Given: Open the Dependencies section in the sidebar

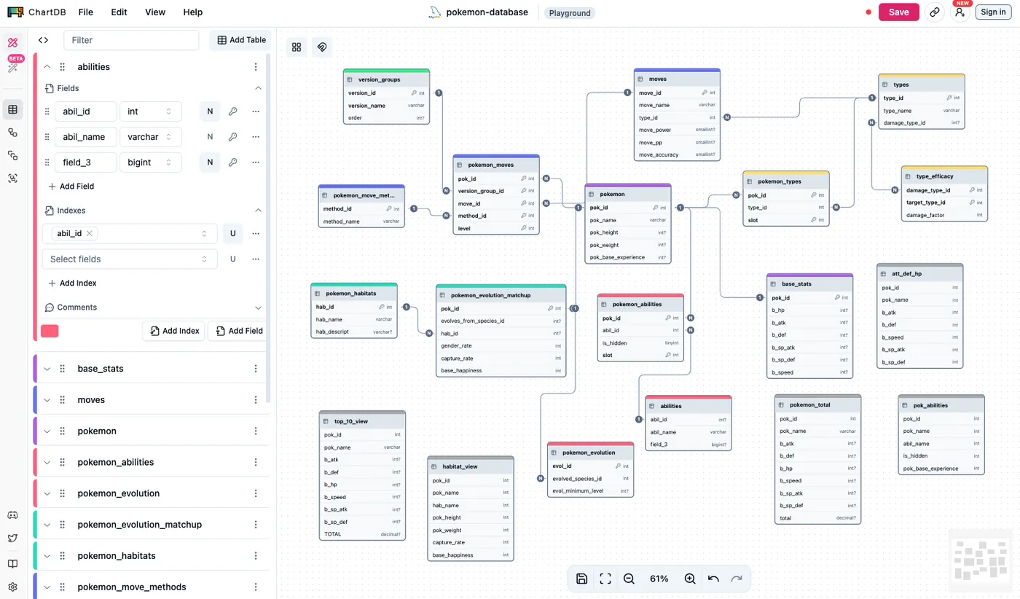Looking at the screenshot, I should click(12, 155).
